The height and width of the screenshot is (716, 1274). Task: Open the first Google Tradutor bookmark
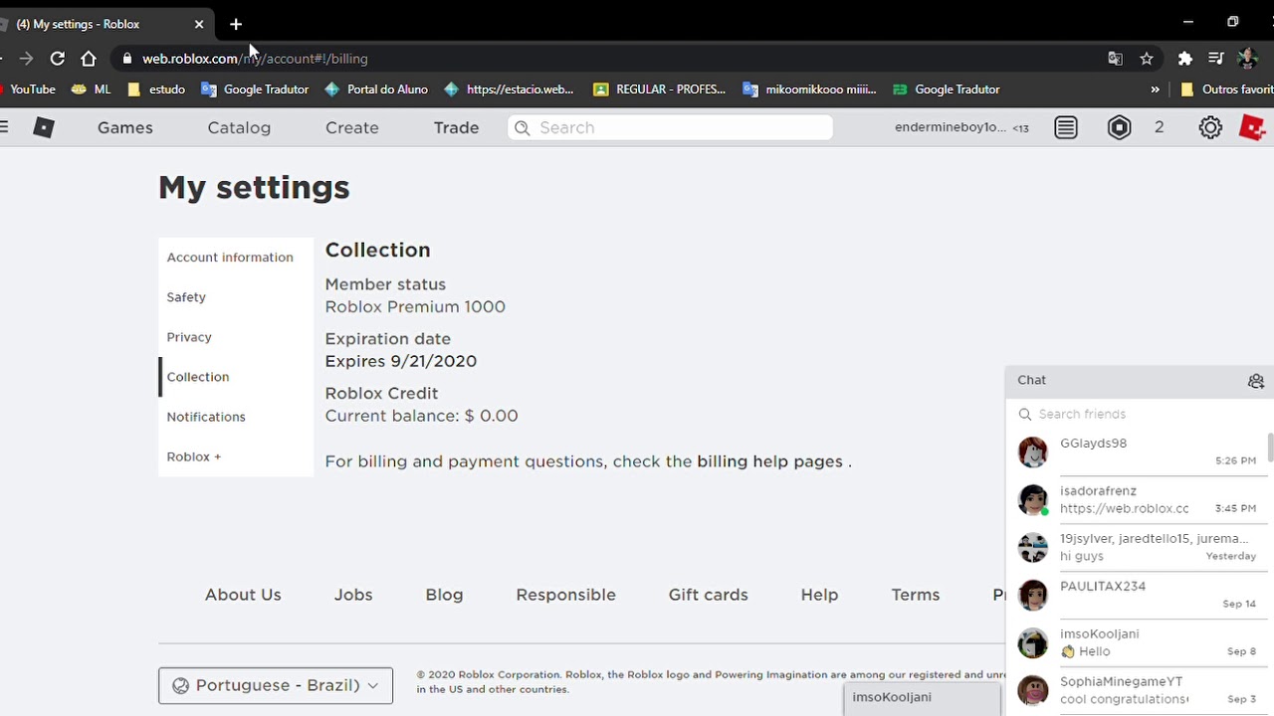255,89
